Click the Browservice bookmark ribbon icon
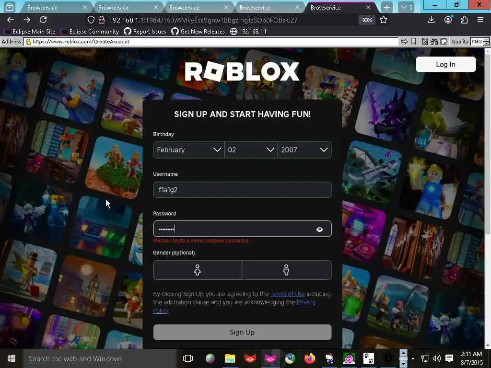The width and height of the screenshot is (491, 368). [414, 42]
